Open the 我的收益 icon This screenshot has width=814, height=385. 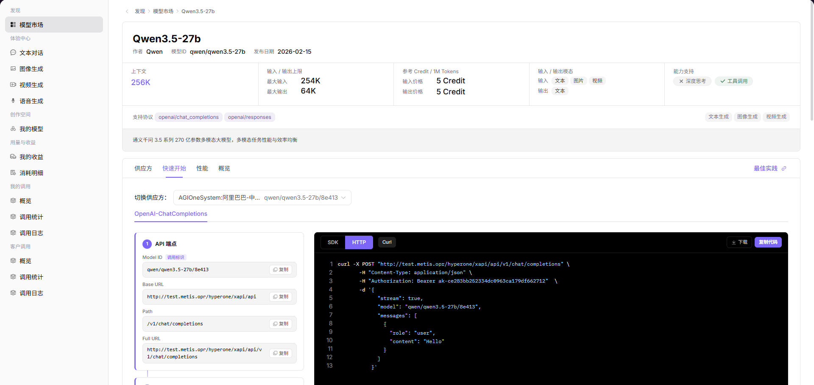click(13, 157)
